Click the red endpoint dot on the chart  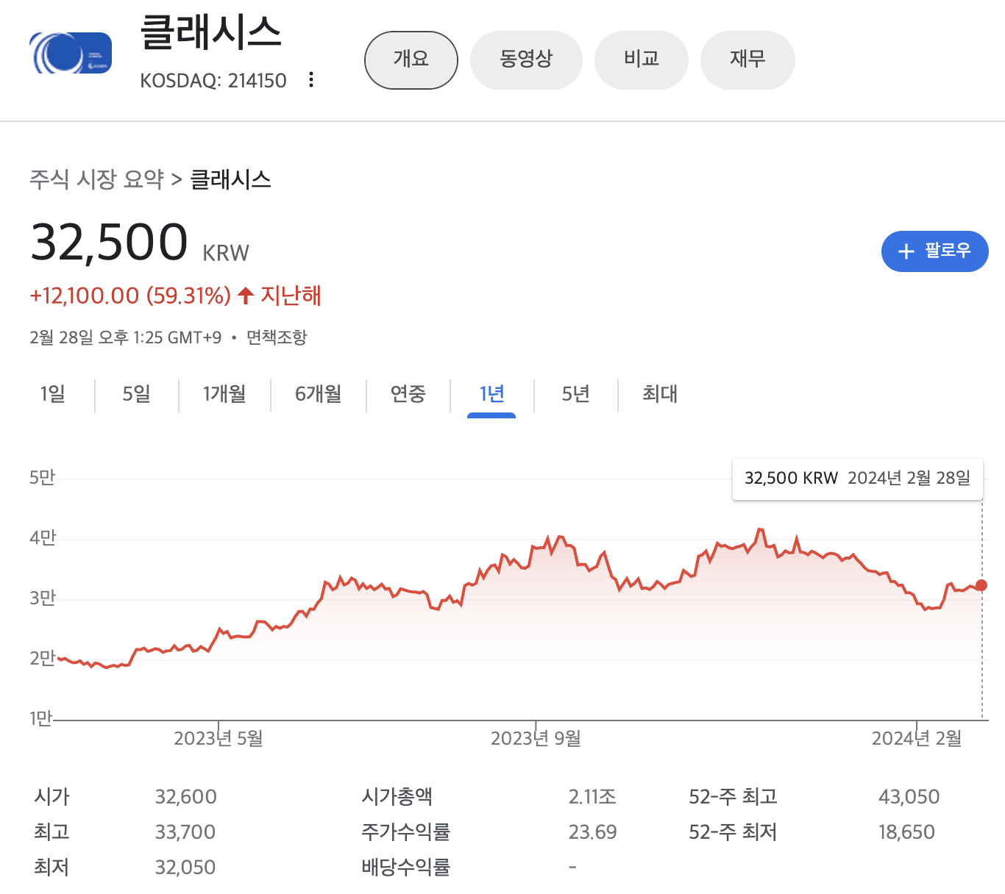tap(981, 585)
